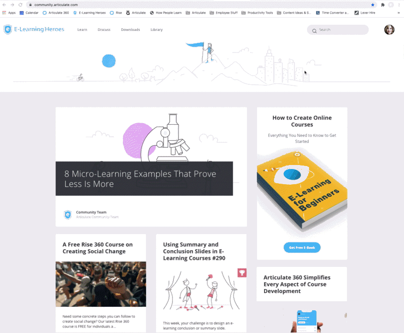Open the Learn menu
The width and height of the screenshot is (404, 333).
[x=82, y=30]
